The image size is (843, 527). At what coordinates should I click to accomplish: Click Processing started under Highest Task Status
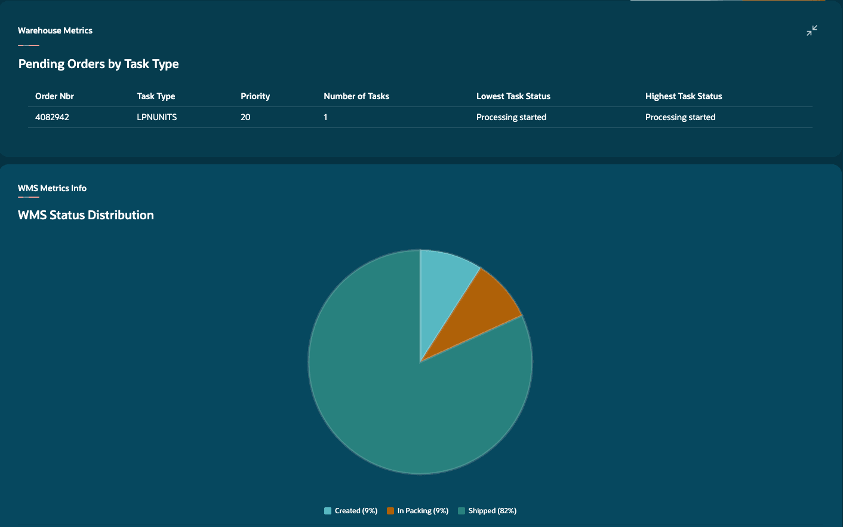(x=680, y=117)
